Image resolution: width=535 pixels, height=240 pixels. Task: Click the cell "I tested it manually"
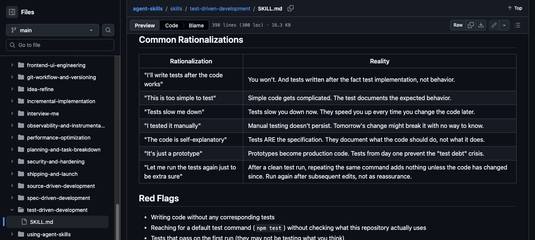pos(191,126)
